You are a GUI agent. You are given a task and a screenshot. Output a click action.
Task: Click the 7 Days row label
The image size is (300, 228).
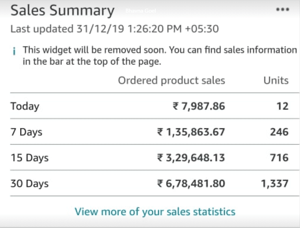click(x=26, y=132)
